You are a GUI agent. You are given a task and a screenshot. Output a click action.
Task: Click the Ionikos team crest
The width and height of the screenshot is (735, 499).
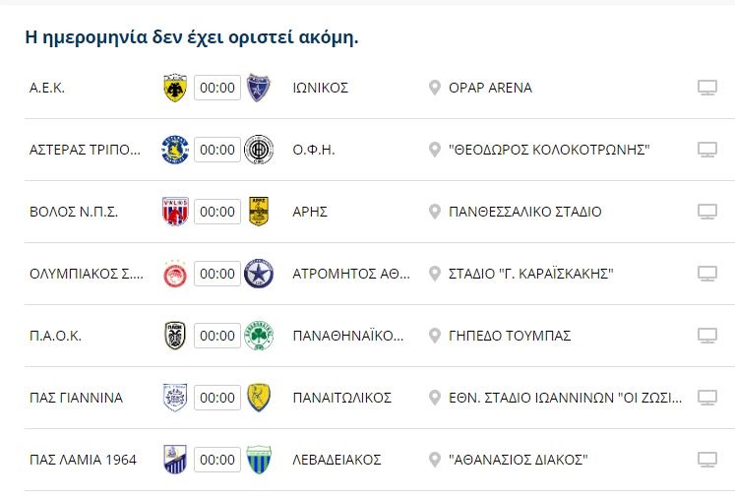[x=259, y=88]
